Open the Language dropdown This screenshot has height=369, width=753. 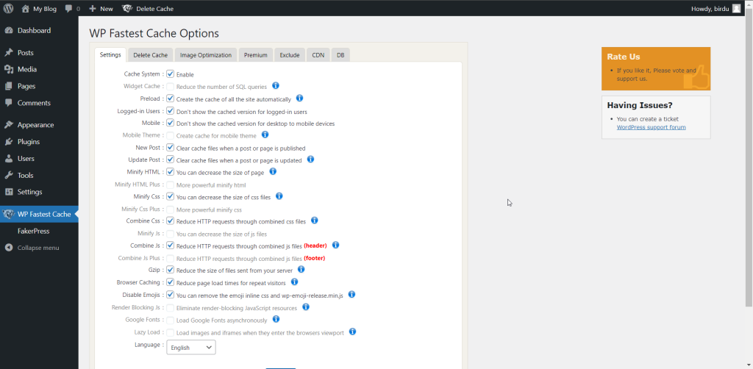pos(191,348)
